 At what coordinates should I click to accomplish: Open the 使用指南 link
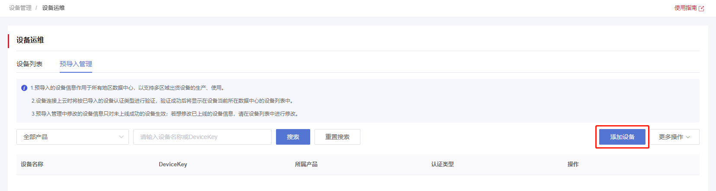coord(685,8)
